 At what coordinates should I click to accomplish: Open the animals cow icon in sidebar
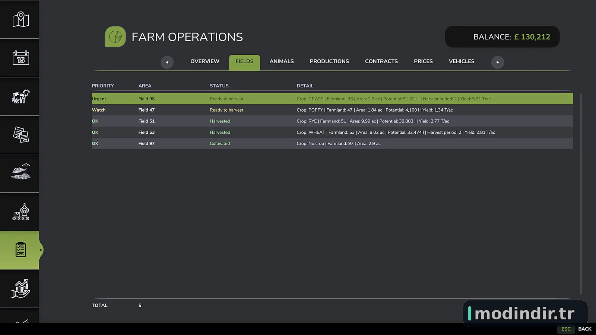tap(20, 96)
